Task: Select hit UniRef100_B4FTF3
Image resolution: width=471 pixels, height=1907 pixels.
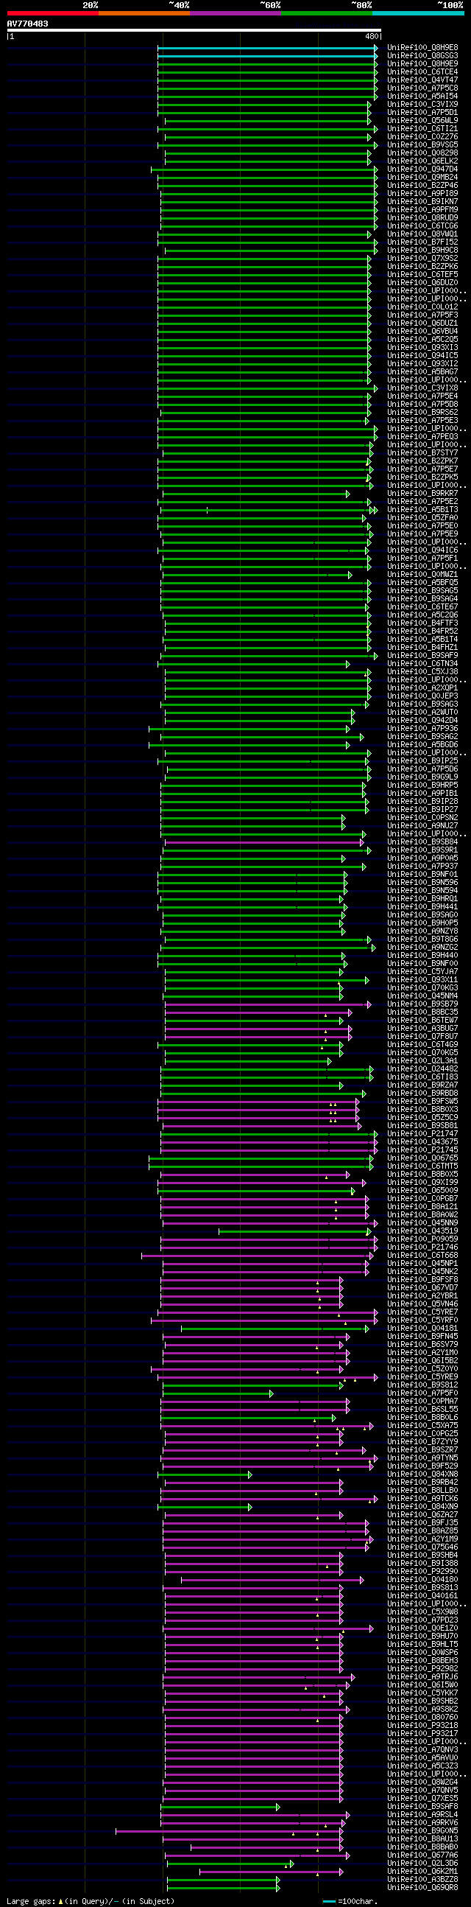Action: pos(422,623)
